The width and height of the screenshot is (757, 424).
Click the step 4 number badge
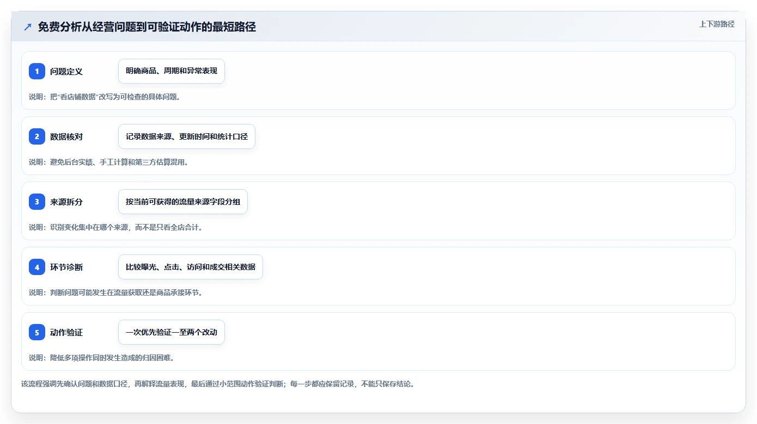(37, 267)
